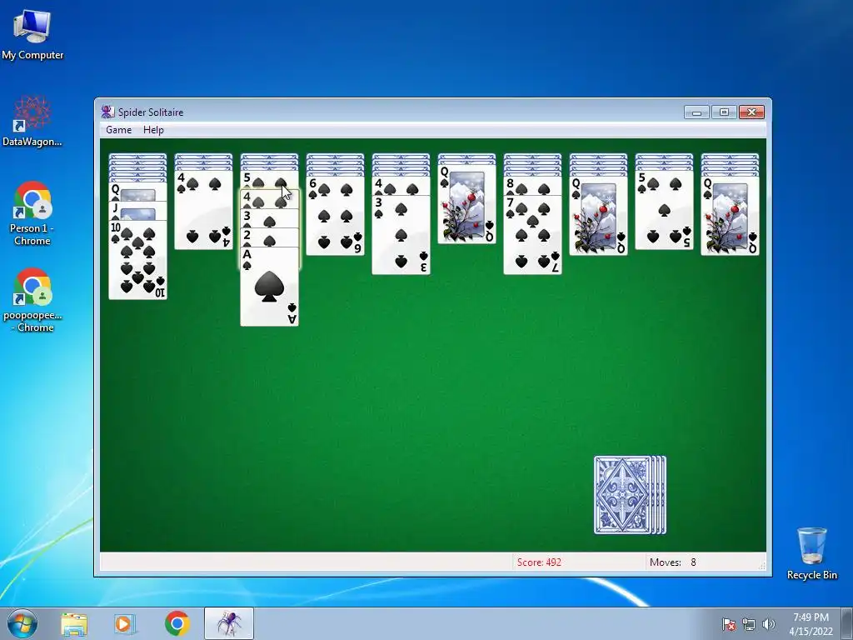Open Windows Explorer from the taskbar

point(74,623)
